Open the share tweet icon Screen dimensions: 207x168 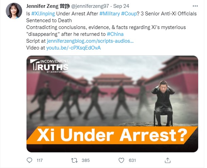(168, 160)
